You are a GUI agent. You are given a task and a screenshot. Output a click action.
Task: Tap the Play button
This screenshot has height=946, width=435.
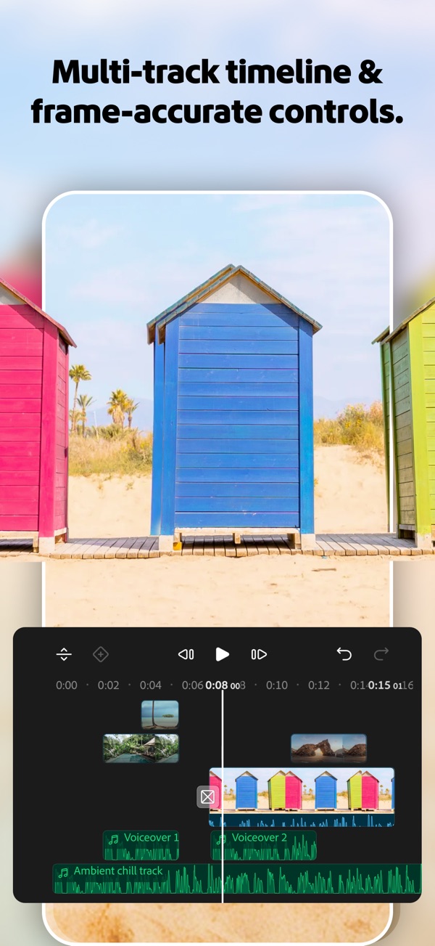pos(222,654)
